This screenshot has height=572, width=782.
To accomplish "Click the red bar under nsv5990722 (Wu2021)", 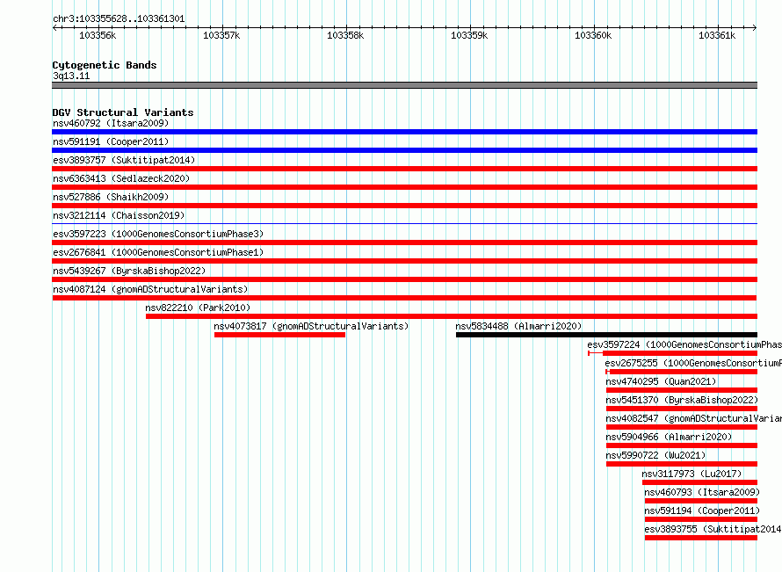I will point(682,464).
